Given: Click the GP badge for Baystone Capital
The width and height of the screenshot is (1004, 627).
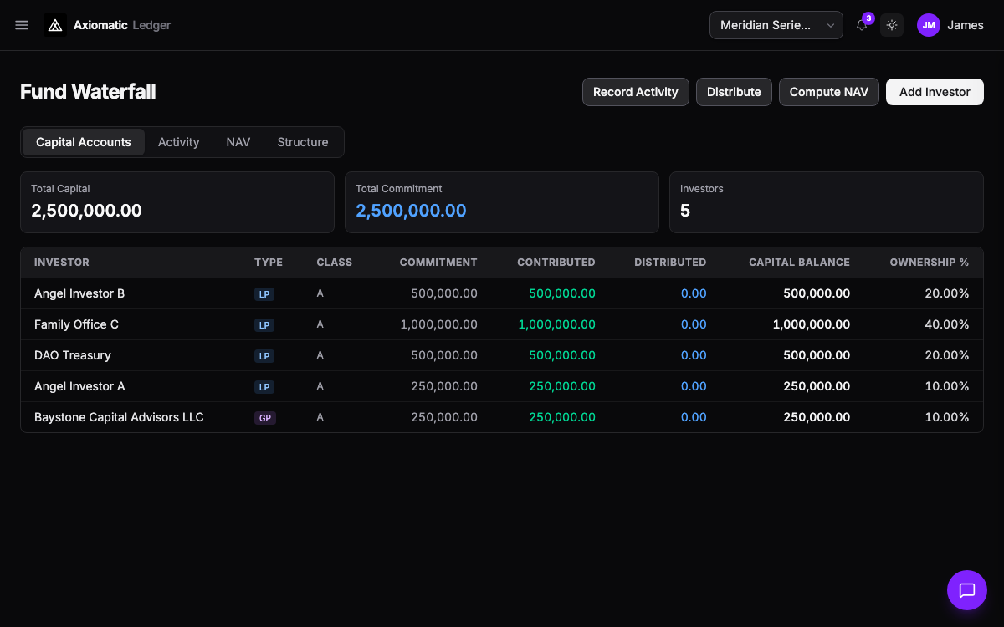Looking at the screenshot, I should 265,418.
